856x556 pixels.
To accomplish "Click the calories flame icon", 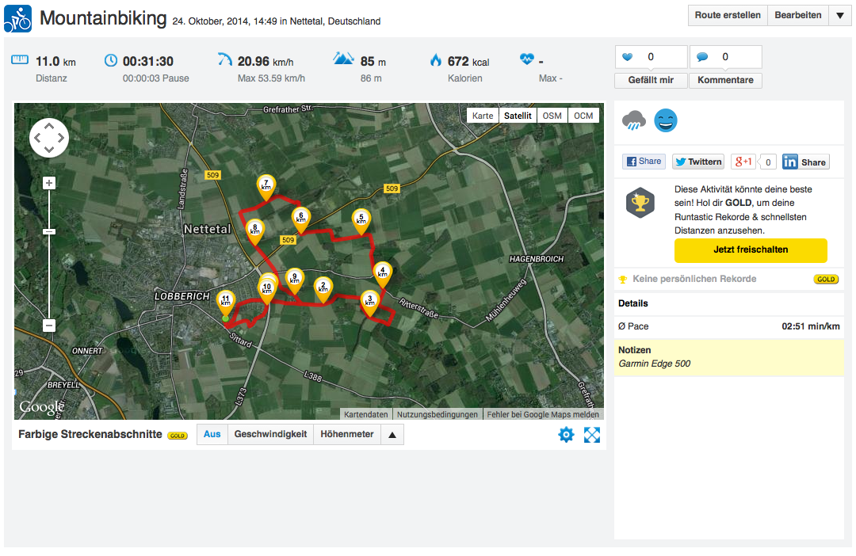I will [436, 59].
